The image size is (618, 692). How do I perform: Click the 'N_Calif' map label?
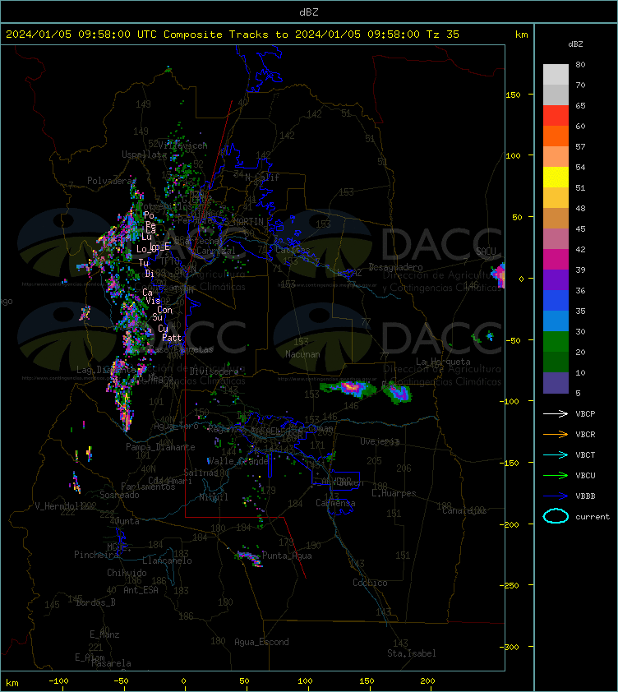[x=262, y=178]
